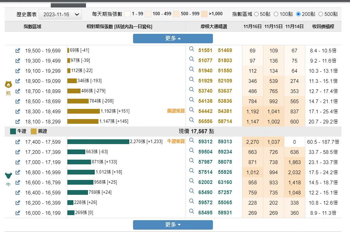Click the 1,192張 bear bar for 18,300 - 18,499
Viewport: 350px width, 232px height.
(84, 111)
